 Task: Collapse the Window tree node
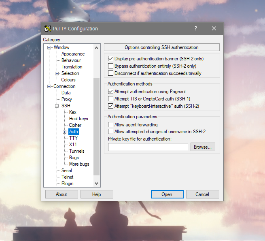(x=49, y=47)
